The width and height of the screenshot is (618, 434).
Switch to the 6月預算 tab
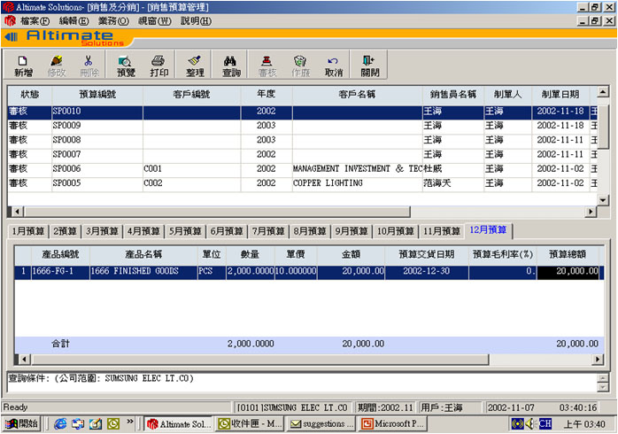tap(227, 231)
